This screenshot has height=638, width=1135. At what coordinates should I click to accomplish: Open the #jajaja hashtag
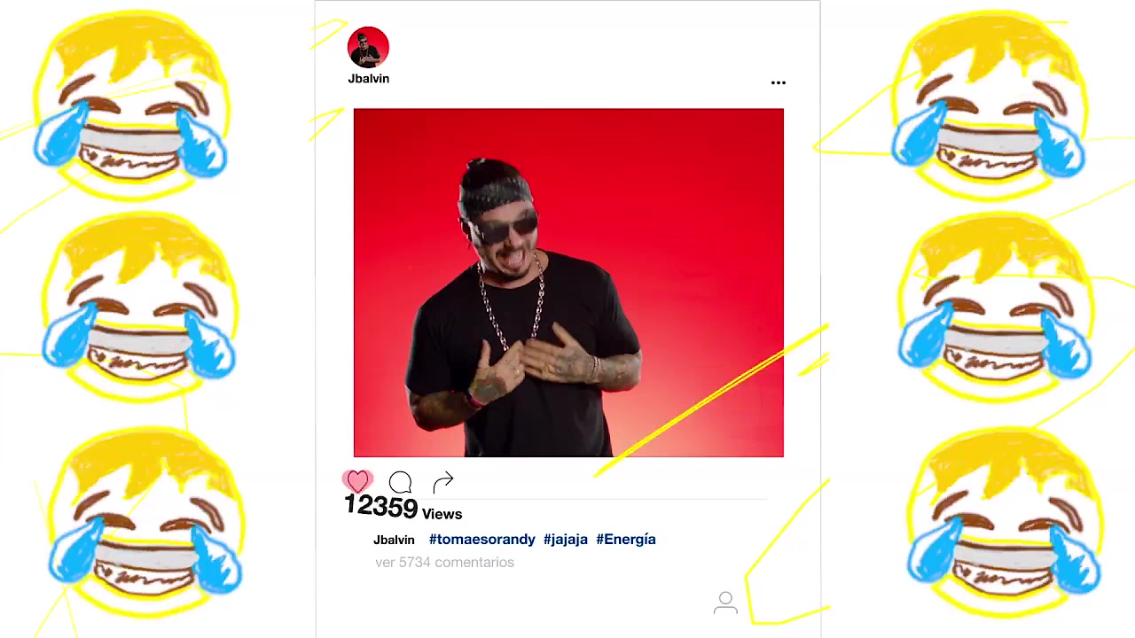[x=566, y=539]
